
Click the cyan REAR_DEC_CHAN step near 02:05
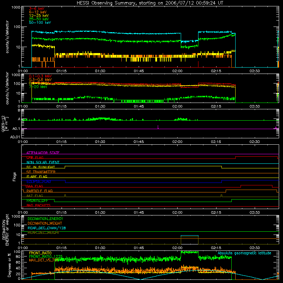click(190, 236)
